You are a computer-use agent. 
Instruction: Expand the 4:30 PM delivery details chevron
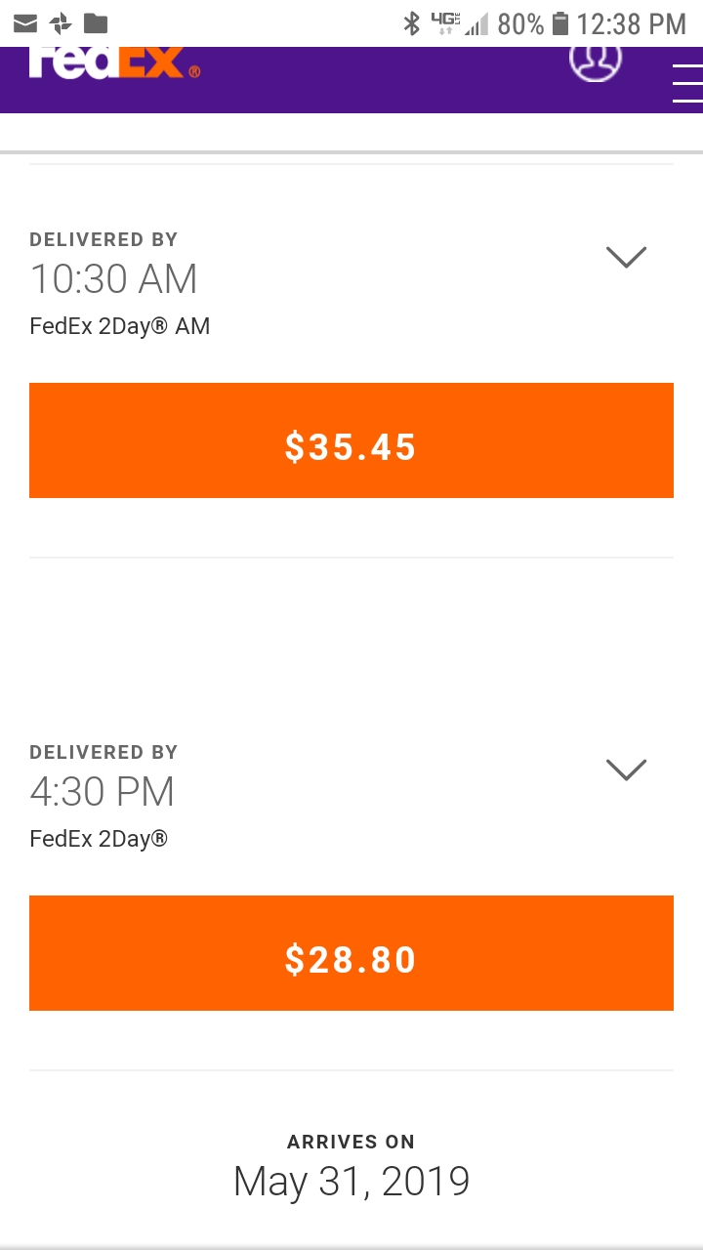pyautogui.click(x=626, y=770)
